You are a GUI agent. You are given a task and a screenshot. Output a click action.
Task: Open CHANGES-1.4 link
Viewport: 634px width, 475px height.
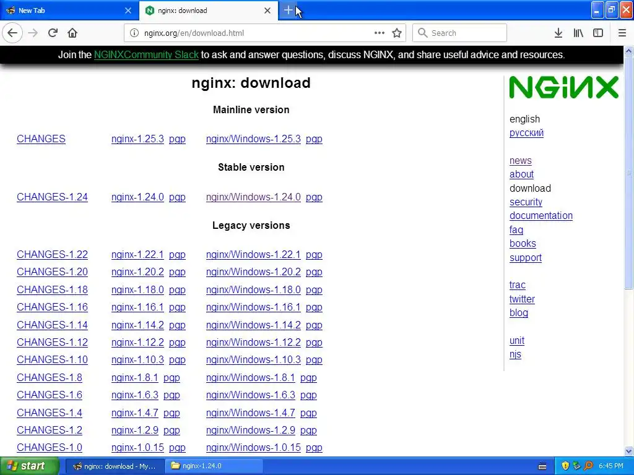click(x=50, y=413)
